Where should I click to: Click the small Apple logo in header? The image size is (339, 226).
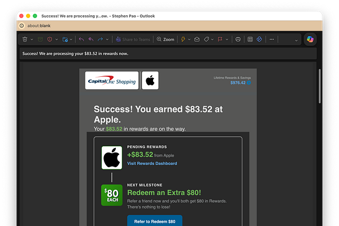point(150,80)
